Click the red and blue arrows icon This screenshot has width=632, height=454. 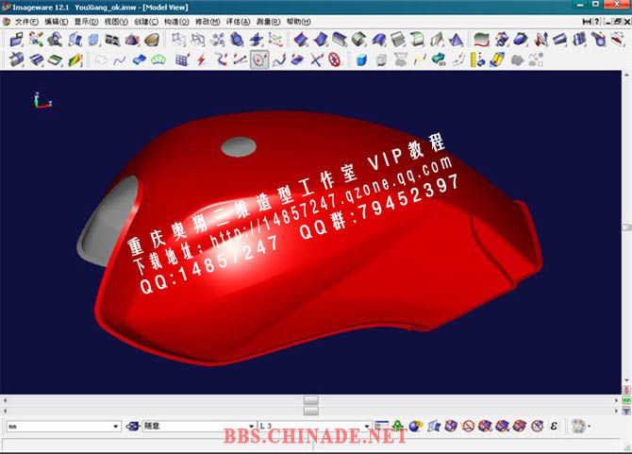[541, 40]
